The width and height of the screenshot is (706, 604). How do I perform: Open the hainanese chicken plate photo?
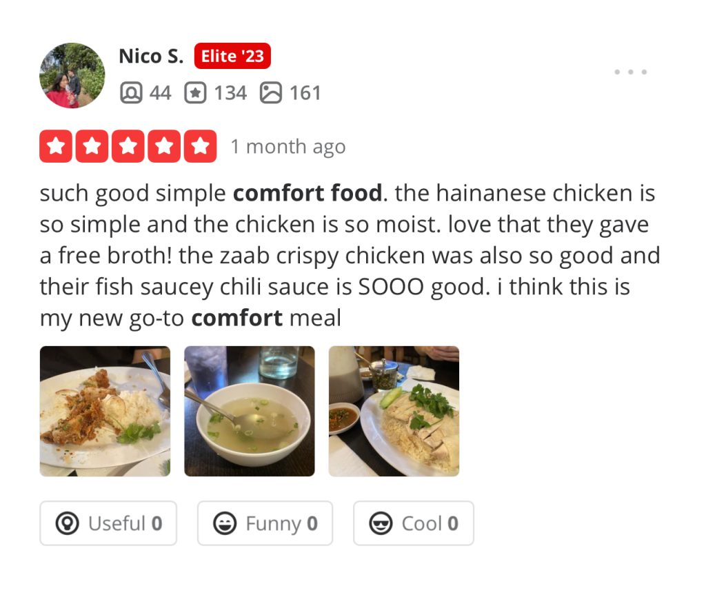394,411
